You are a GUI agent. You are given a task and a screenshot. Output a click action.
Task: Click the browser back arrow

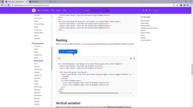(x=2, y=5)
